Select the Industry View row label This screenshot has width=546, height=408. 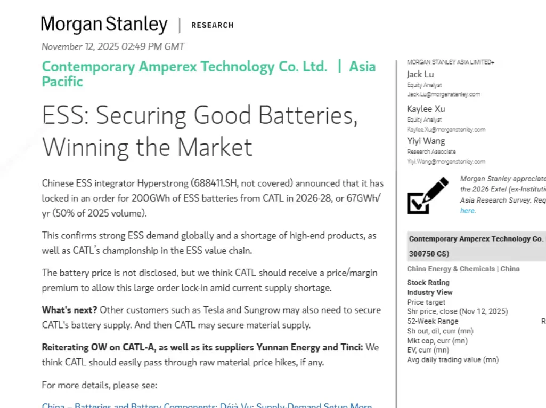click(x=429, y=292)
